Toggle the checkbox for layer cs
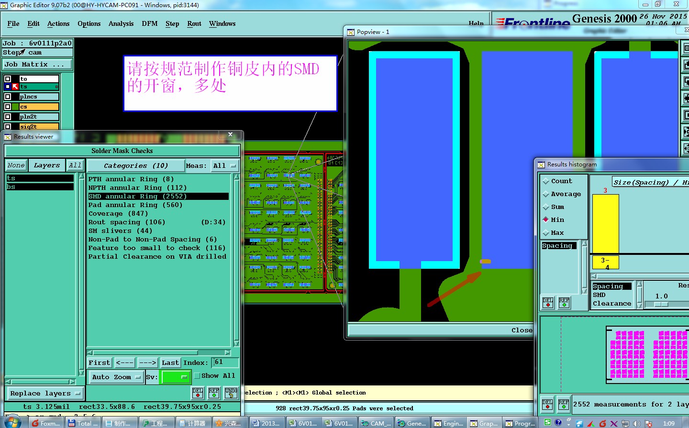Viewport: 689px width, 428px height. coord(8,107)
